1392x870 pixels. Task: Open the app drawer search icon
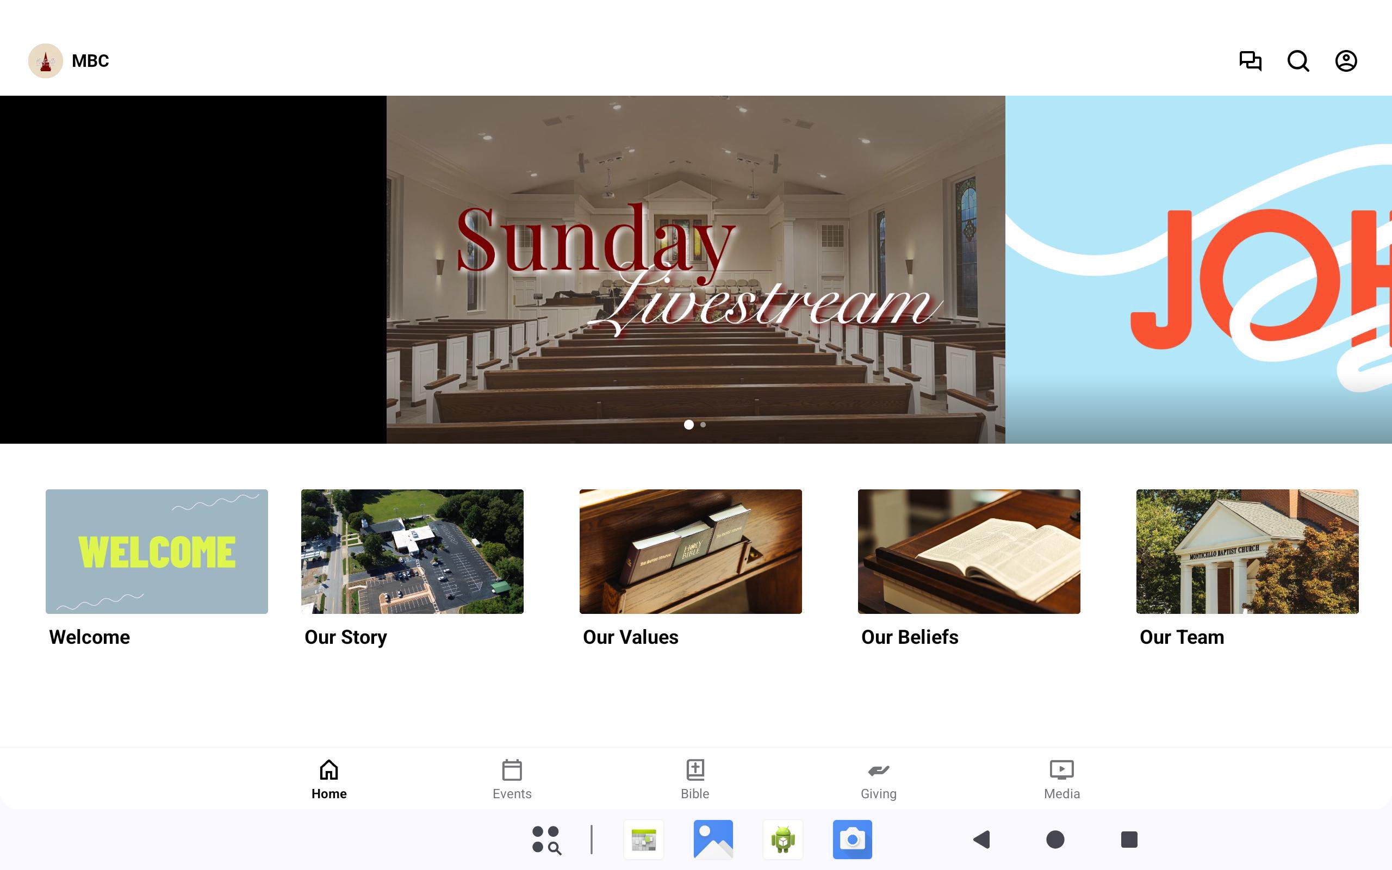[x=546, y=840]
